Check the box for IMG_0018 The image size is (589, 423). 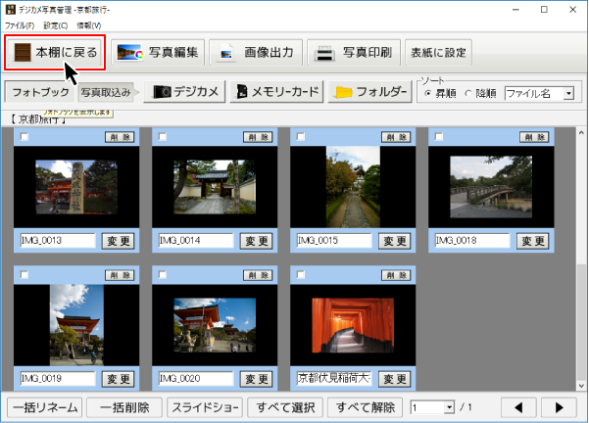(x=439, y=137)
